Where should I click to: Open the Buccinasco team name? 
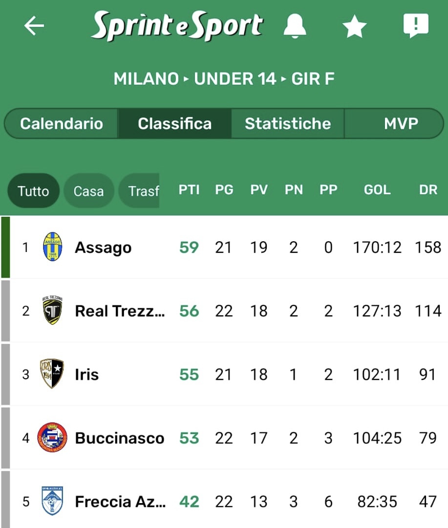(x=119, y=438)
